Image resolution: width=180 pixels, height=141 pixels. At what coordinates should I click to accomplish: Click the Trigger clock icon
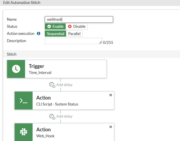click(16, 69)
